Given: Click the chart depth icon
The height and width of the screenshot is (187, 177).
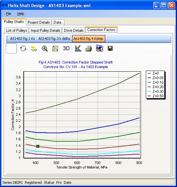Looking at the screenshot, I should (x=55, y=49).
